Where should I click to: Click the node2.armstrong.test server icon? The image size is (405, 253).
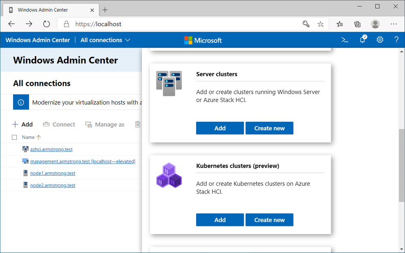pyautogui.click(x=25, y=185)
